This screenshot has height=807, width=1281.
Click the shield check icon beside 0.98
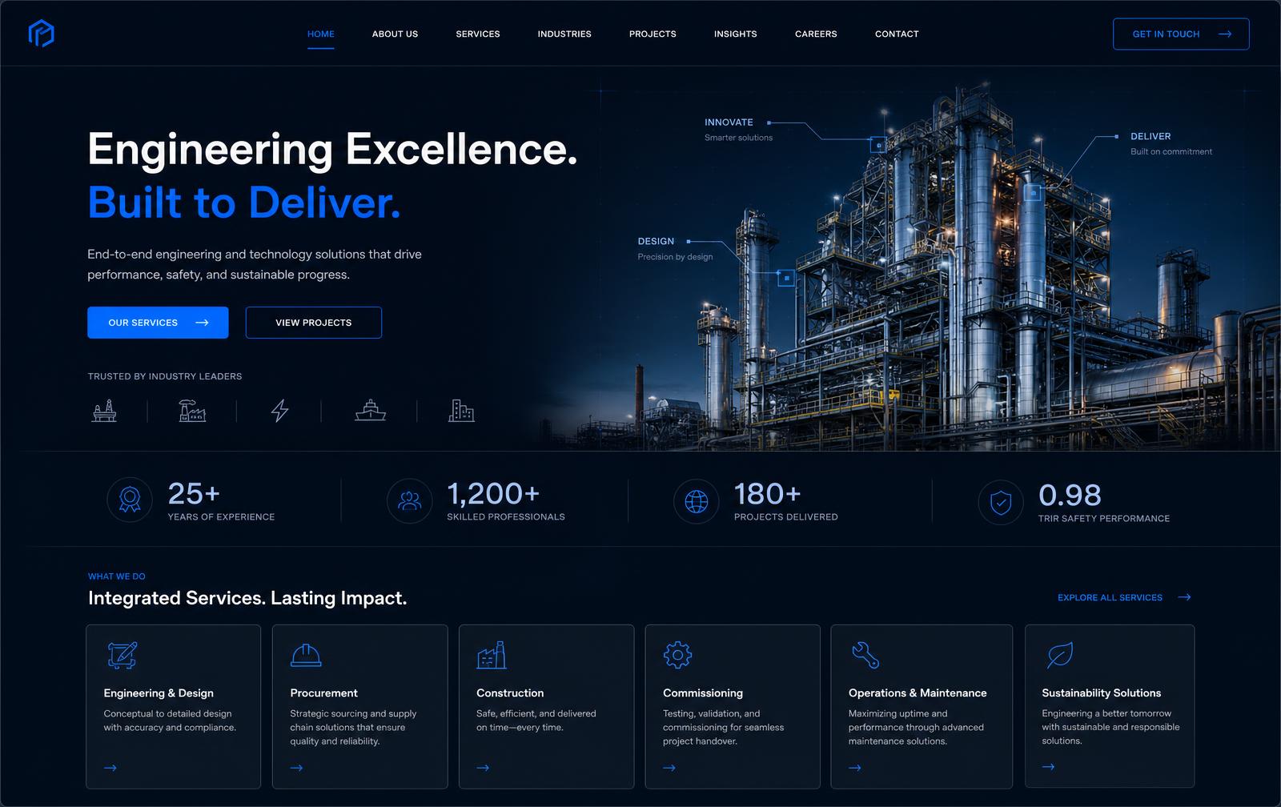(x=1001, y=503)
